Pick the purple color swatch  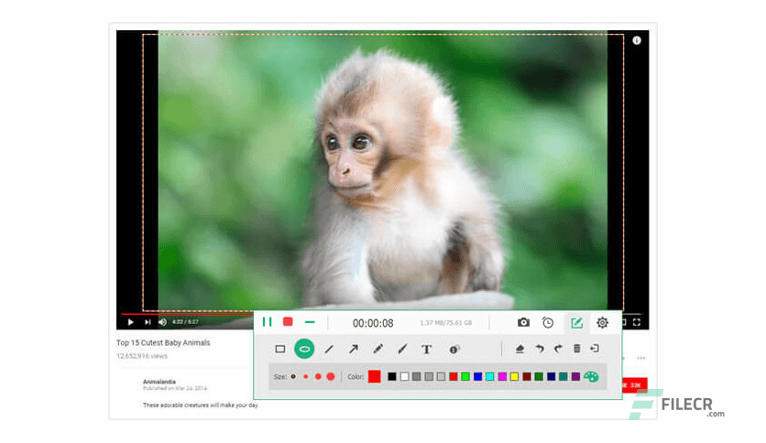(x=575, y=377)
